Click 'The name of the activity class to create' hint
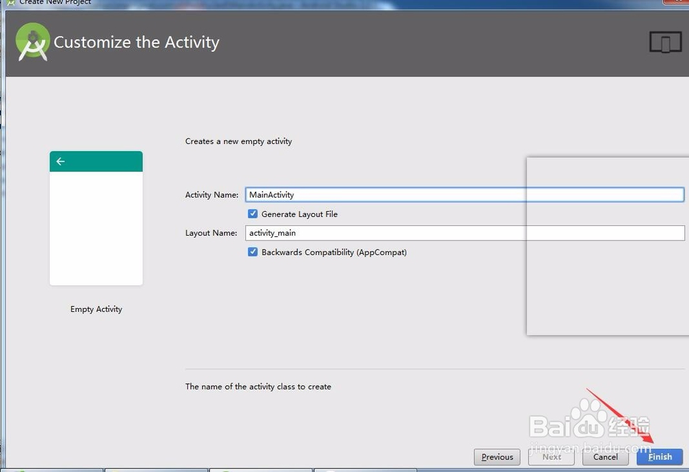The height and width of the screenshot is (472, 689). (x=258, y=387)
